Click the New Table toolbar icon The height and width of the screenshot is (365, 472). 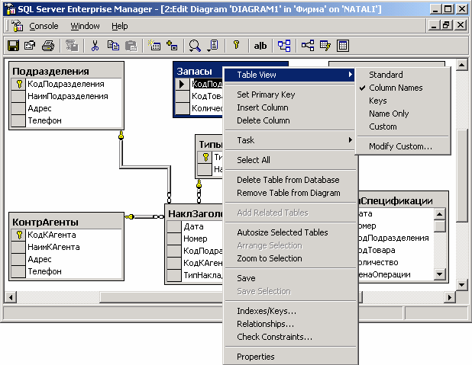click(x=154, y=46)
